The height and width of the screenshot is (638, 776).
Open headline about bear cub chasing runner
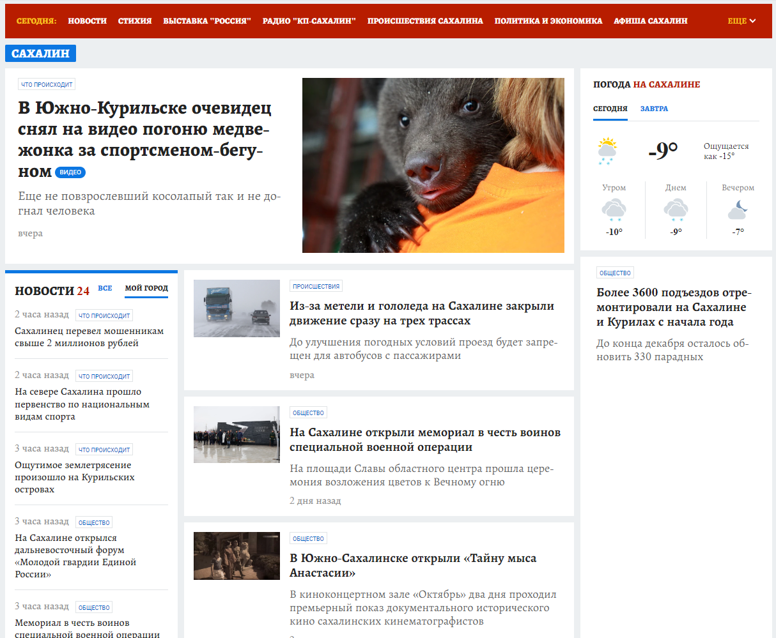[145, 139]
